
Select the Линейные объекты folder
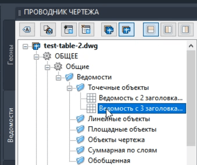118,119
